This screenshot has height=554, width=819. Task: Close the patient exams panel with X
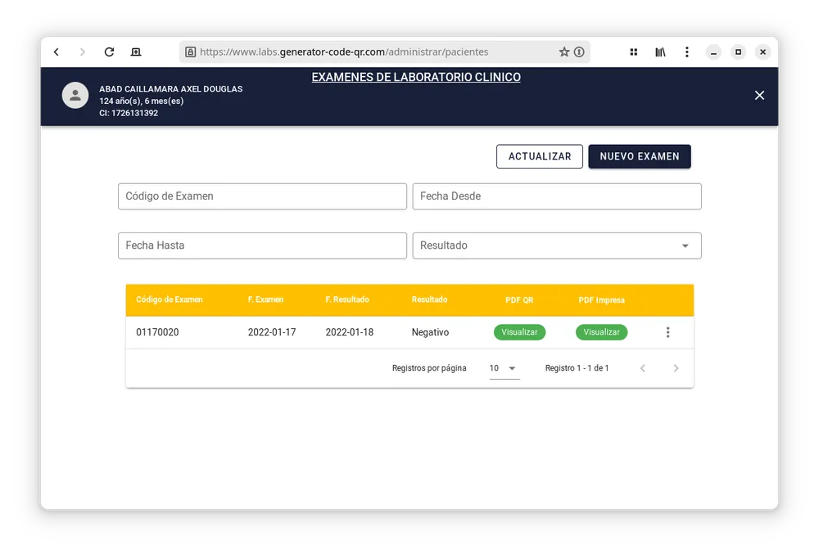pos(759,95)
